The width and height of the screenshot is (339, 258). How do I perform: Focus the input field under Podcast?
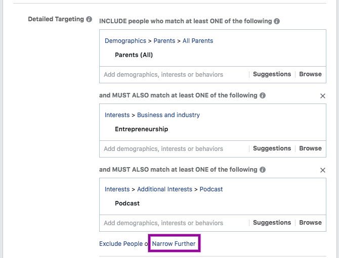pos(174,223)
